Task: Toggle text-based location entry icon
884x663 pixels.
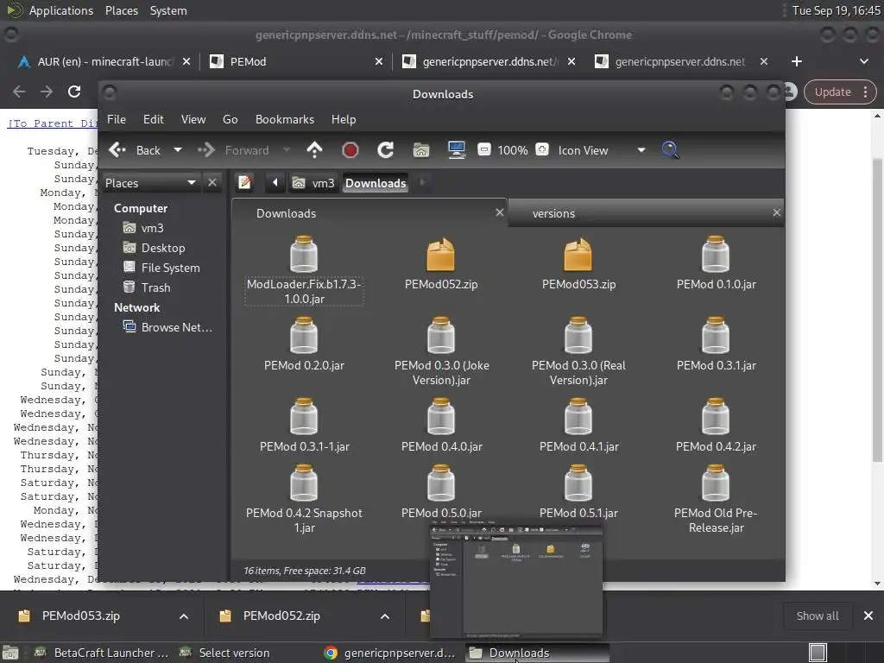Action: (x=244, y=183)
